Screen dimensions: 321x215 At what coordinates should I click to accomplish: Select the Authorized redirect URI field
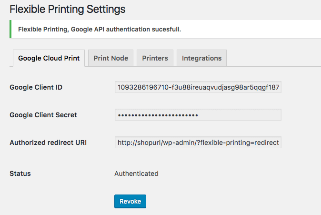[198, 143]
